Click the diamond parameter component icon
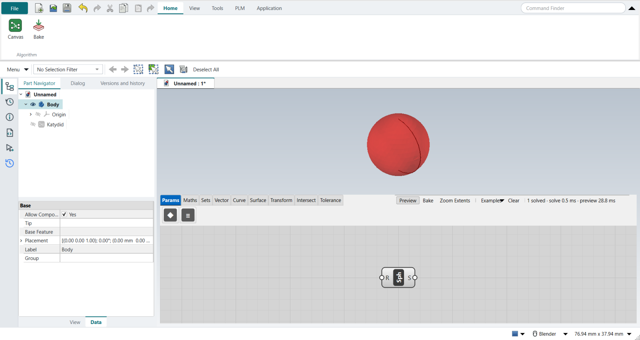640x340 pixels. point(170,215)
